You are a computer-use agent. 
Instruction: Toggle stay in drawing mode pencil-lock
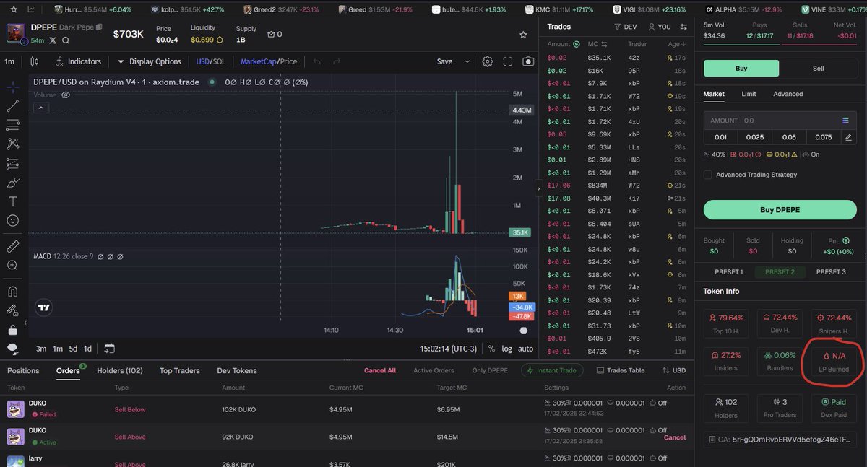[x=12, y=310]
